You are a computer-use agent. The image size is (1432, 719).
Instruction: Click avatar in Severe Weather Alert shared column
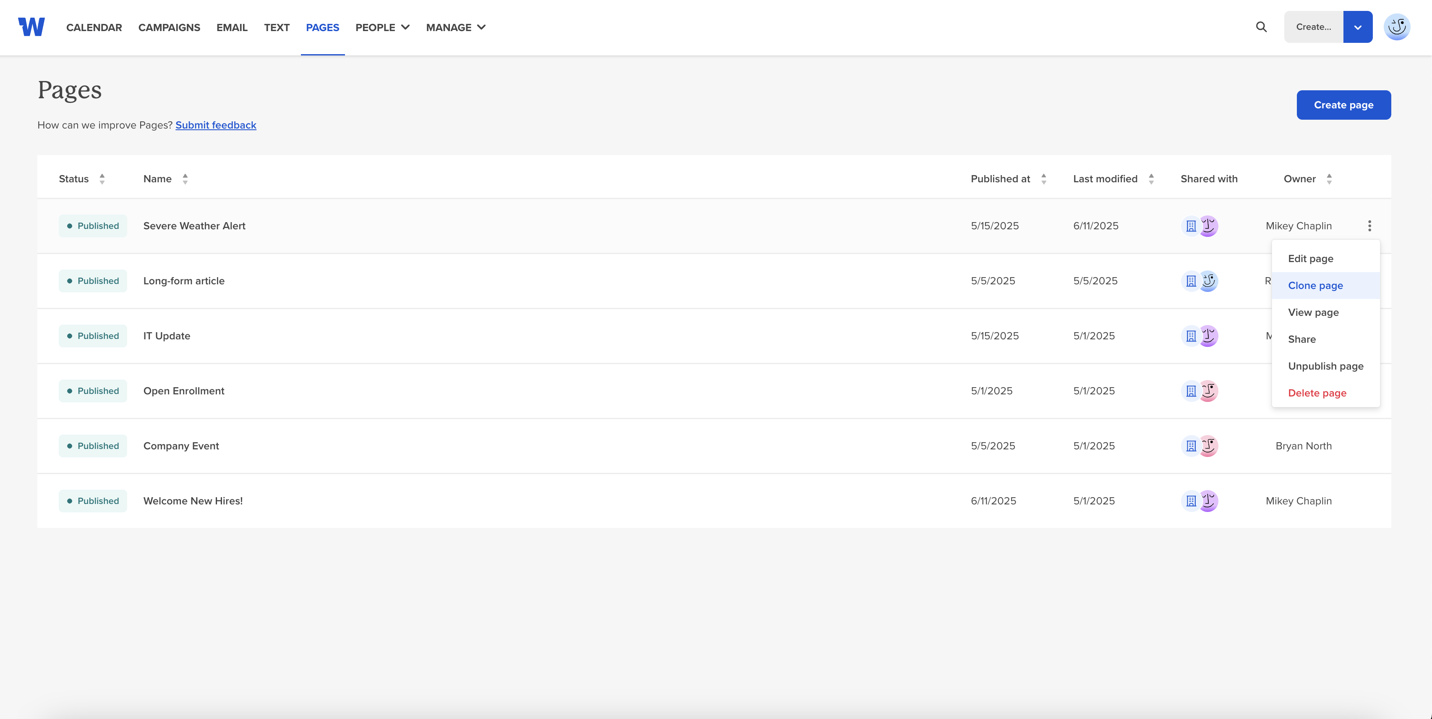[1208, 226]
